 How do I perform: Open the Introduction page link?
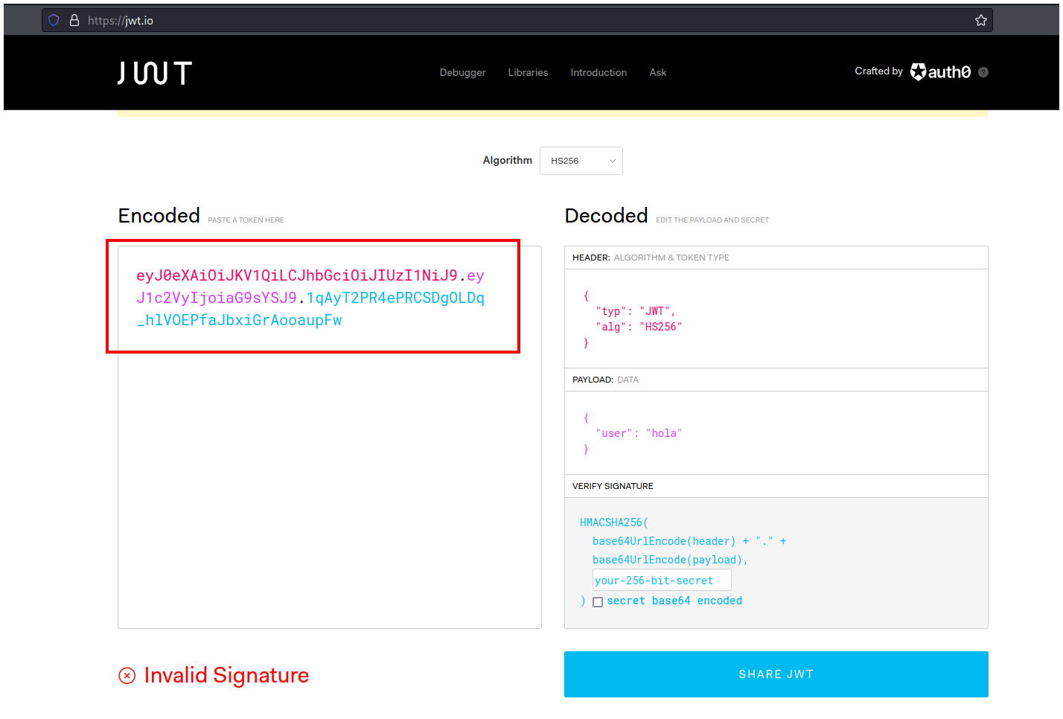coord(598,72)
